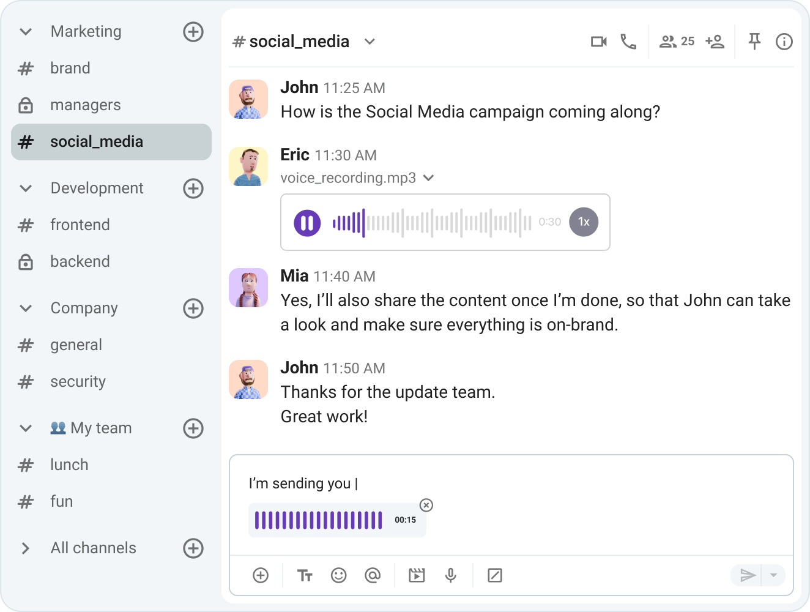This screenshot has height=612, width=810.
Task: Start a voice call
Action: [629, 41]
